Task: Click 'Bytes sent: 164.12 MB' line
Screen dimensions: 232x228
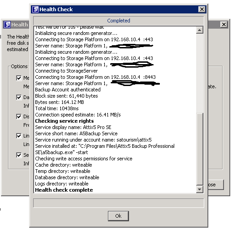Action: (60, 102)
